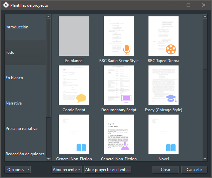The width and height of the screenshot is (212, 178).
Task: Click the Scrivener app icon in title bar
Action: [6, 5]
